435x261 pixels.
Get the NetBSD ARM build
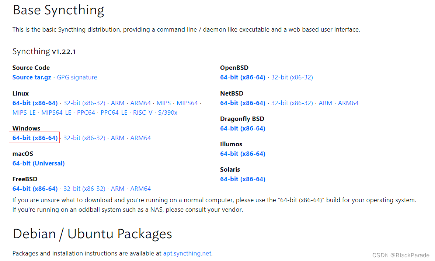(x=326, y=103)
